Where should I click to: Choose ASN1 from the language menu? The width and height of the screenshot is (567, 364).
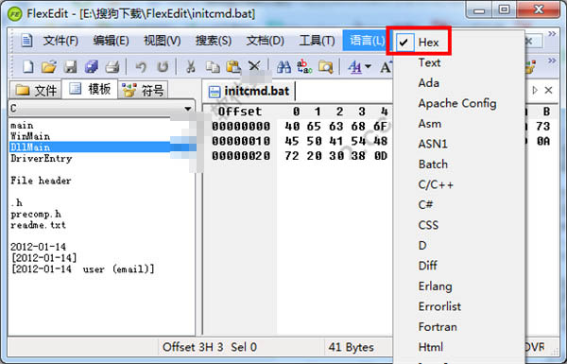(433, 144)
